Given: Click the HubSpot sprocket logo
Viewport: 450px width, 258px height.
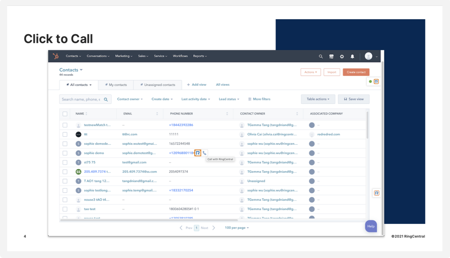Looking at the screenshot, I should click(56, 56).
